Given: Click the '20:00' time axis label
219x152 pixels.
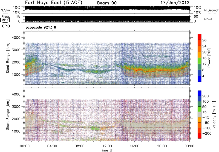Looking at the screenshot, I should tap(162, 146).
